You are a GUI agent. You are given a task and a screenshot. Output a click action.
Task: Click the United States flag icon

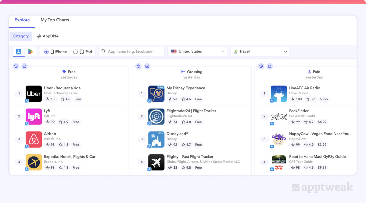pyautogui.click(x=174, y=52)
